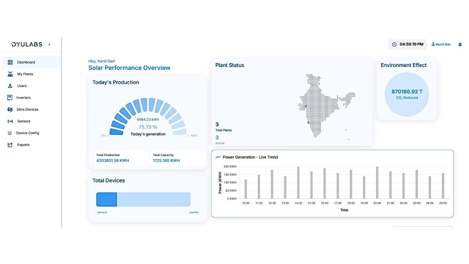The image size is (469, 264).
Task: Click the Exports share icon
Action: point(10,145)
